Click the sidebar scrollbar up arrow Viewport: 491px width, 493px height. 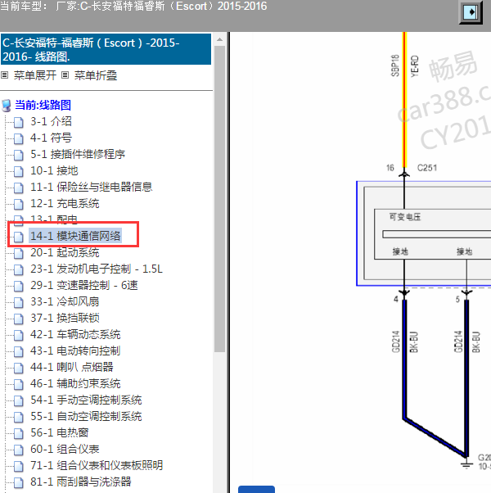point(219,39)
